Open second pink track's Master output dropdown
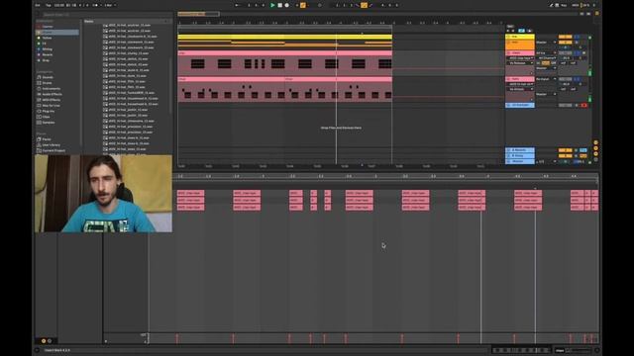Image resolution: width=634 pixels, height=356 pixels. pyautogui.click(x=546, y=94)
